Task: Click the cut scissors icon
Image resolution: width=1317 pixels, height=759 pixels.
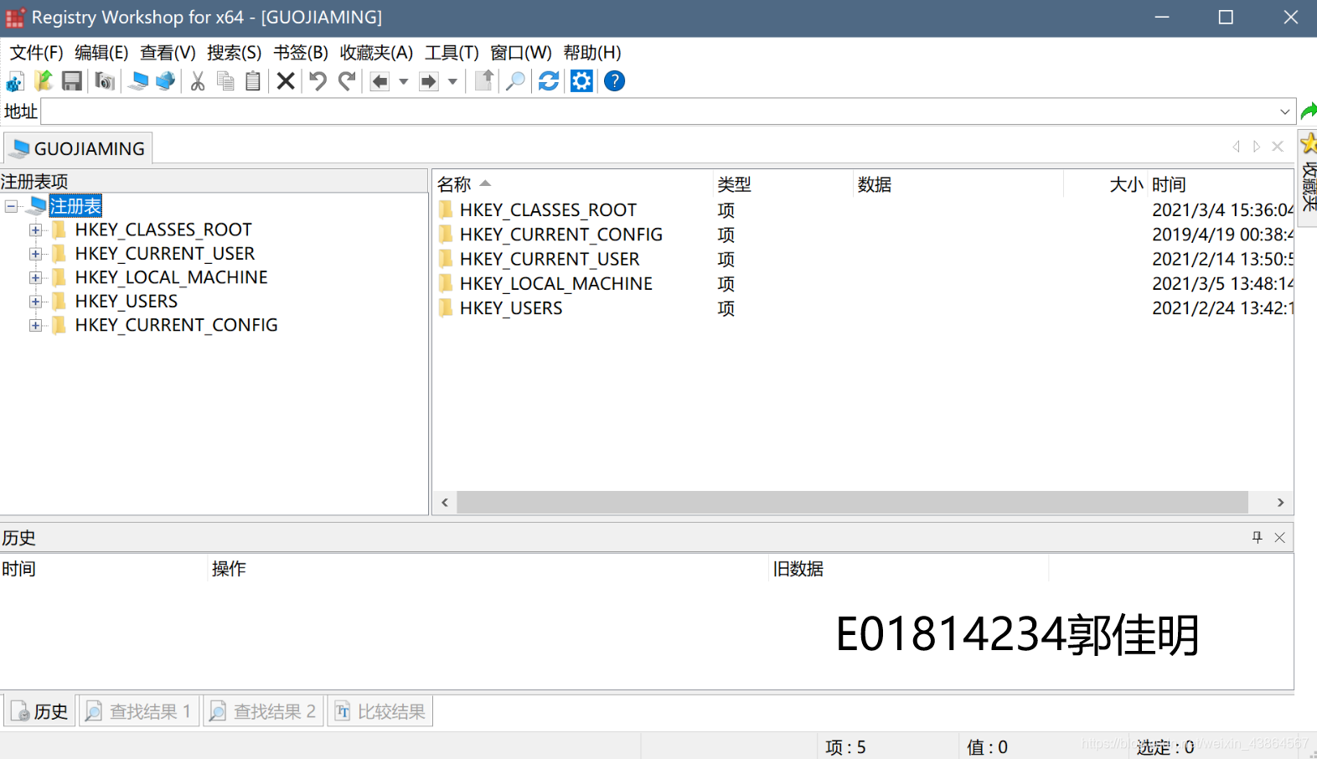Action: (198, 81)
